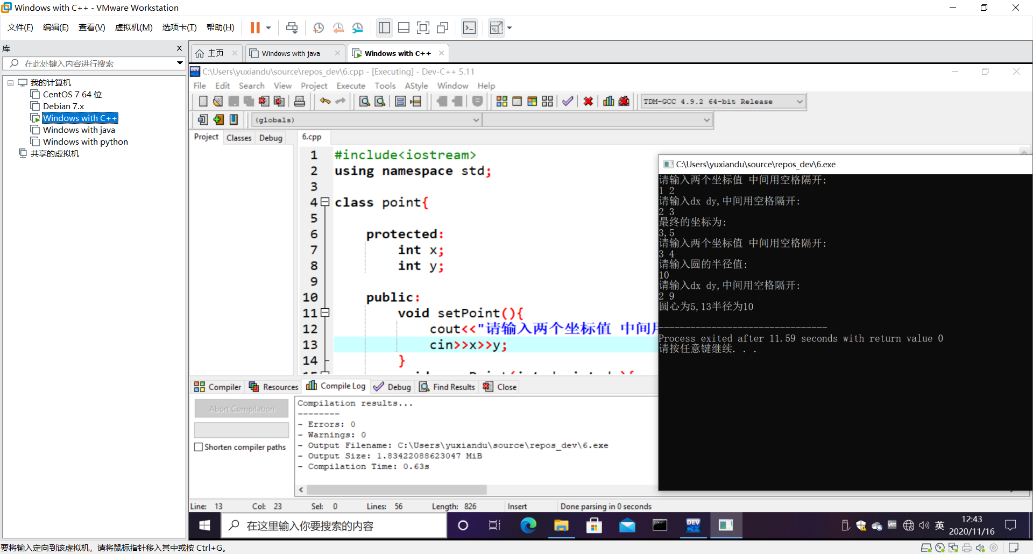1033x554 pixels.
Task: Open the VMware 虚拟机(M) menu
Action: 133,27
